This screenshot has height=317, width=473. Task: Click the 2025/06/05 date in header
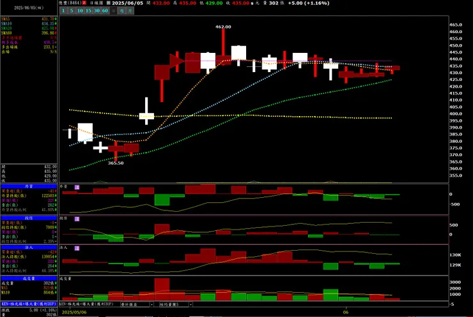point(128,3)
